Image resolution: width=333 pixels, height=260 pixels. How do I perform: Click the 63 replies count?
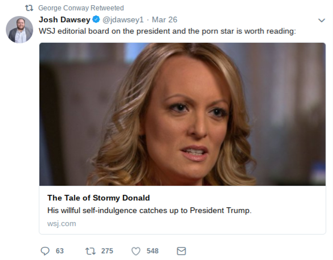tap(60, 251)
